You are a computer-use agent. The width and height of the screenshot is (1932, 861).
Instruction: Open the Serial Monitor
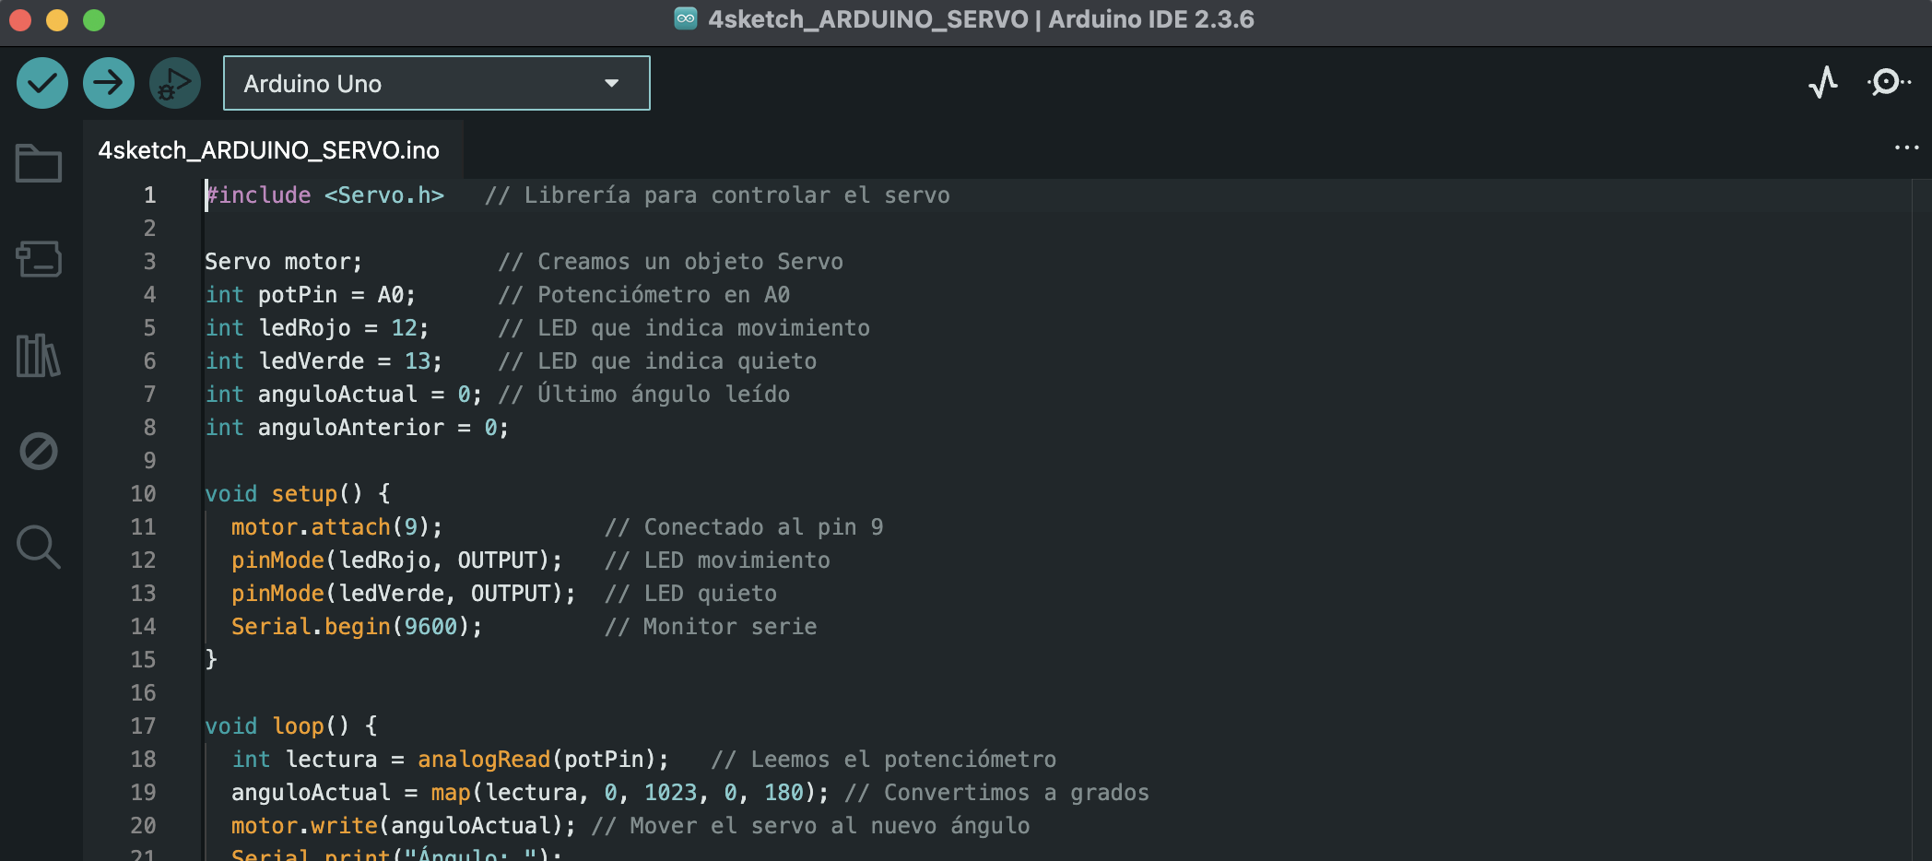pyautogui.click(x=1887, y=83)
